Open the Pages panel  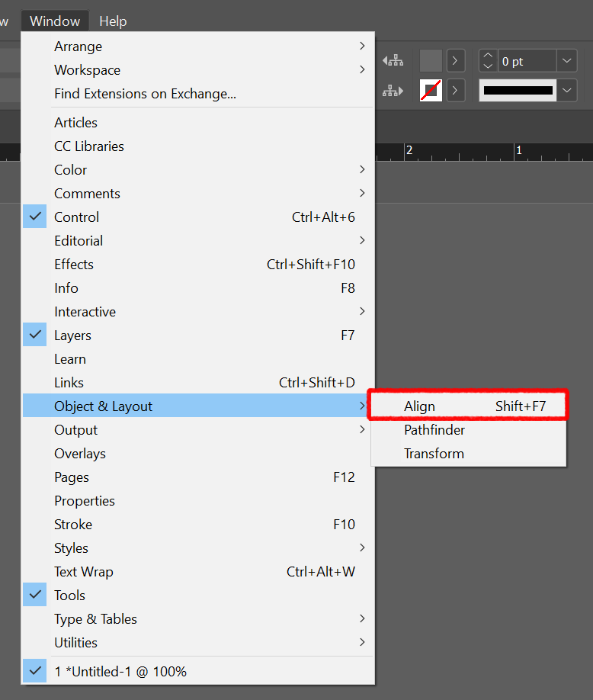pos(199,477)
